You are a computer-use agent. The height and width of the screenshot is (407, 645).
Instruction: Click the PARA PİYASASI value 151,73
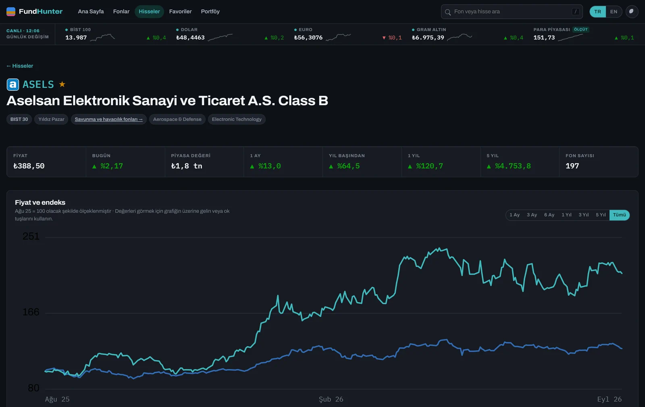(x=544, y=37)
